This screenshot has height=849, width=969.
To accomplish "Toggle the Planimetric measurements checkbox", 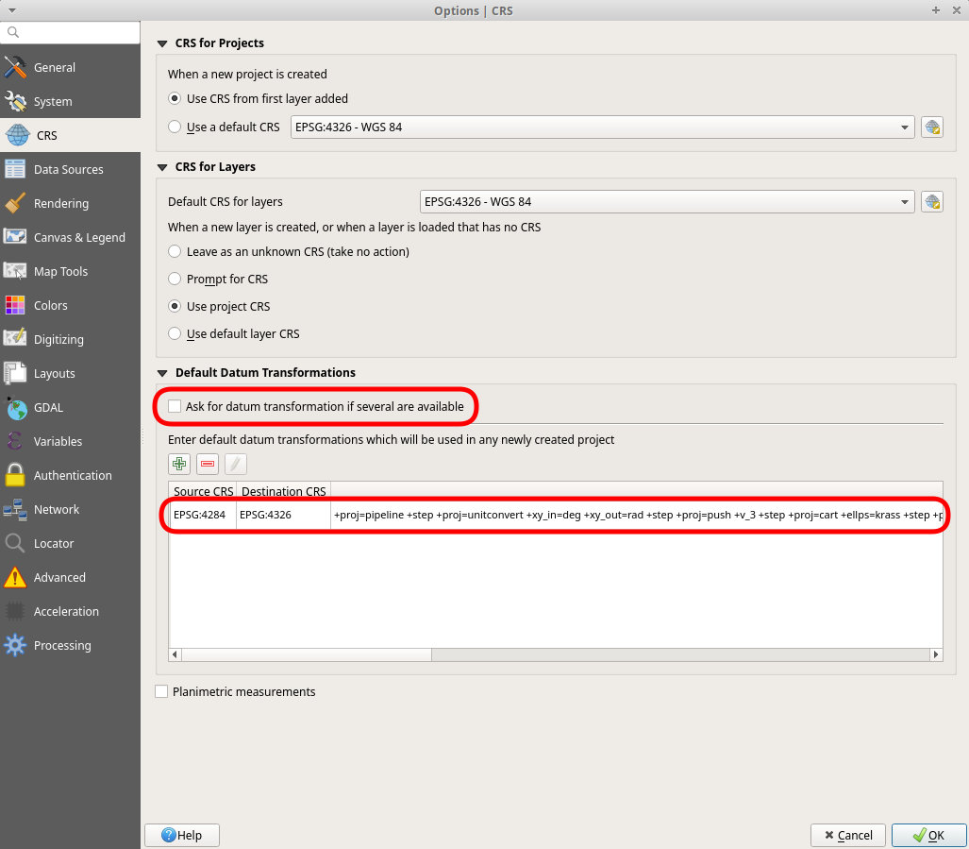I will pyautogui.click(x=161, y=691).
